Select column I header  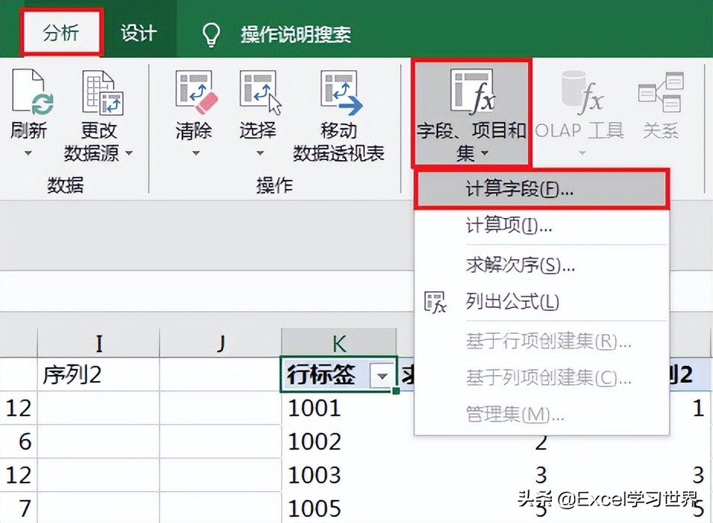[98, 343]
